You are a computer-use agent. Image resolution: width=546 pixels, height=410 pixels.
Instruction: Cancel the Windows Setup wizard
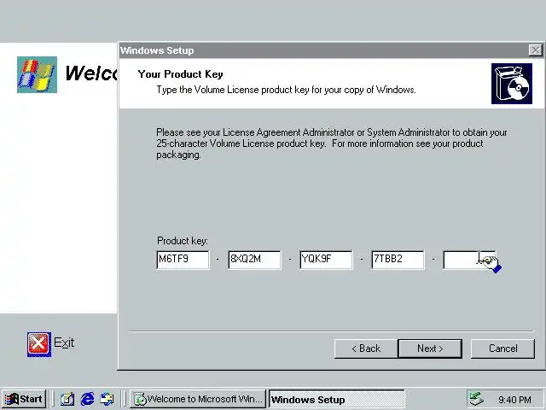[x=502, y=348]
